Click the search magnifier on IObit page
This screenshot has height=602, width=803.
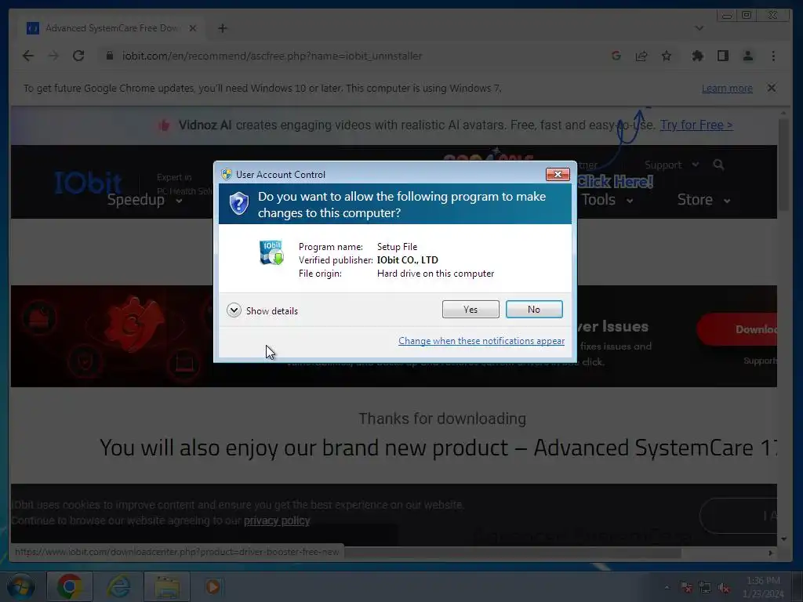[x=718, y=165]
